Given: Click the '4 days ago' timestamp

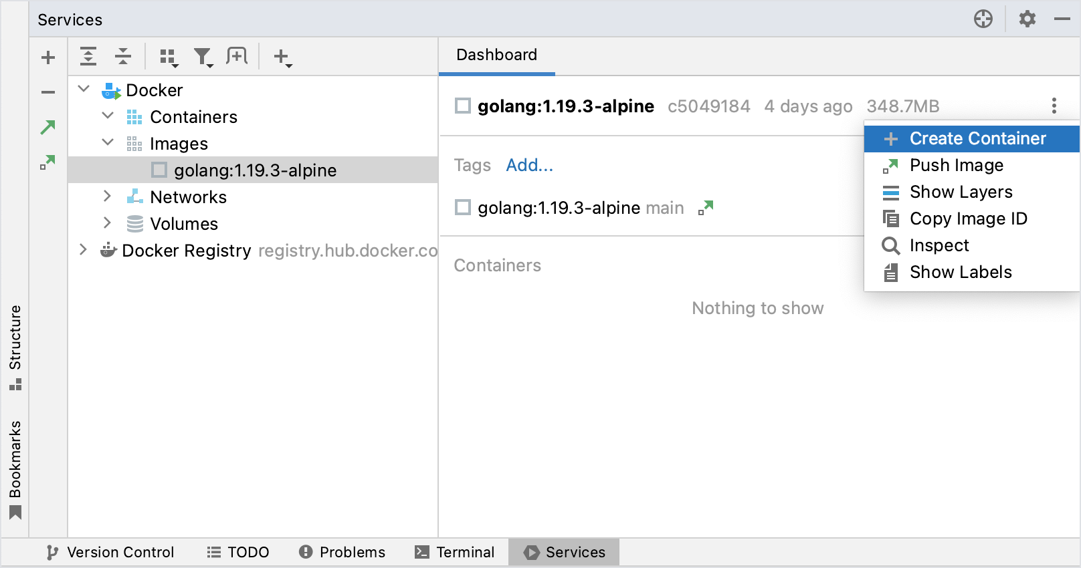Looking at the screenshot, I should pyautogui.click(x=808, y=106).
